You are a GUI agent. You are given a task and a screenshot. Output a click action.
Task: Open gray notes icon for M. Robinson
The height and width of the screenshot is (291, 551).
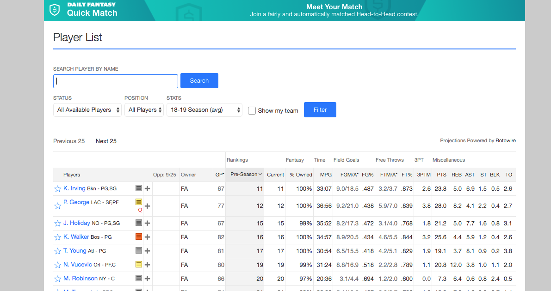point(139,279)
